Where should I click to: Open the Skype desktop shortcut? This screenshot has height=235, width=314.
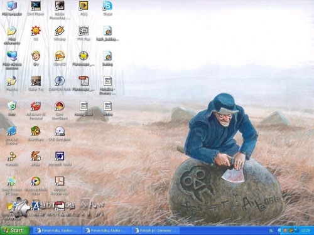point(107,8)
